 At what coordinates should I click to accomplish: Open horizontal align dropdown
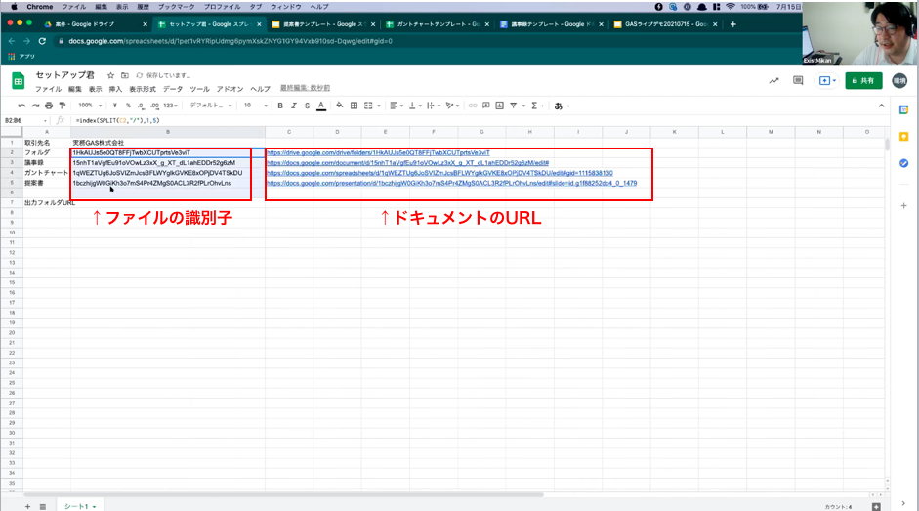(x=397, y=106)
